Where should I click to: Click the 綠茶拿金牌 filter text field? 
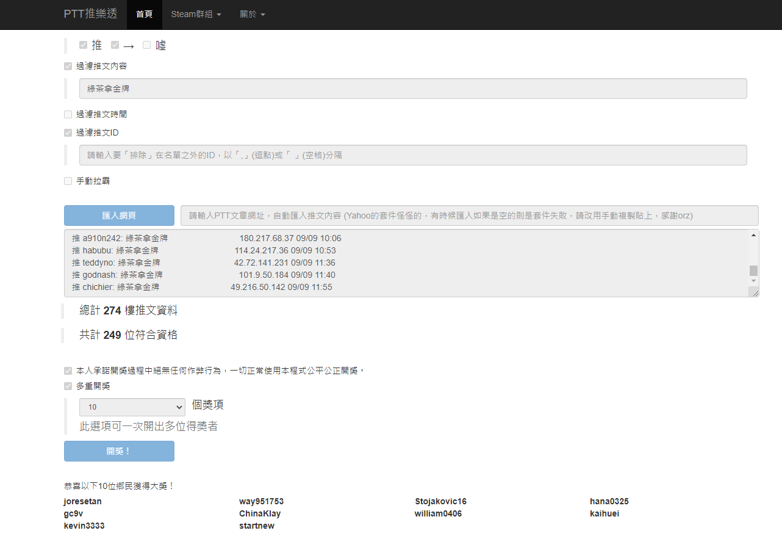pos(413,89)
